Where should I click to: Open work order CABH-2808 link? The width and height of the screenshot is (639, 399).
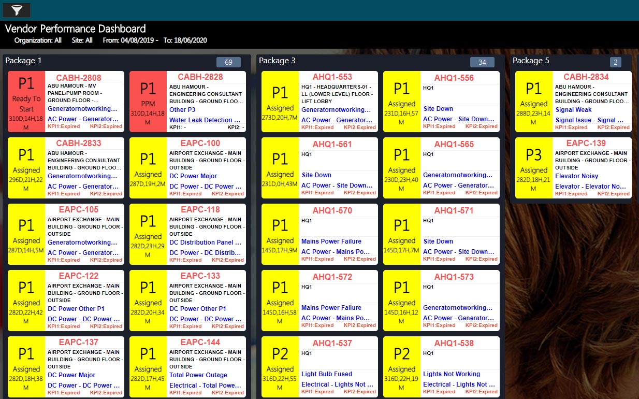coord(78,78)
